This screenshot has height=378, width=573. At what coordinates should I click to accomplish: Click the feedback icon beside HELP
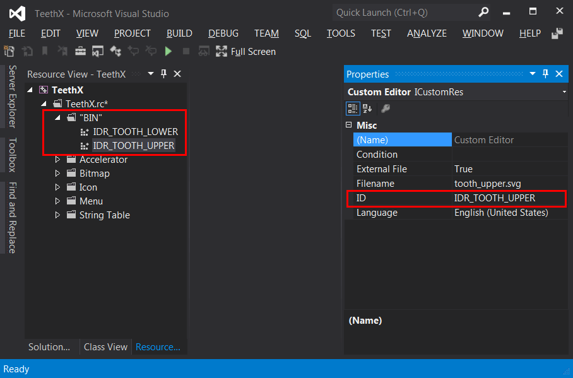[x=557, y=33]
